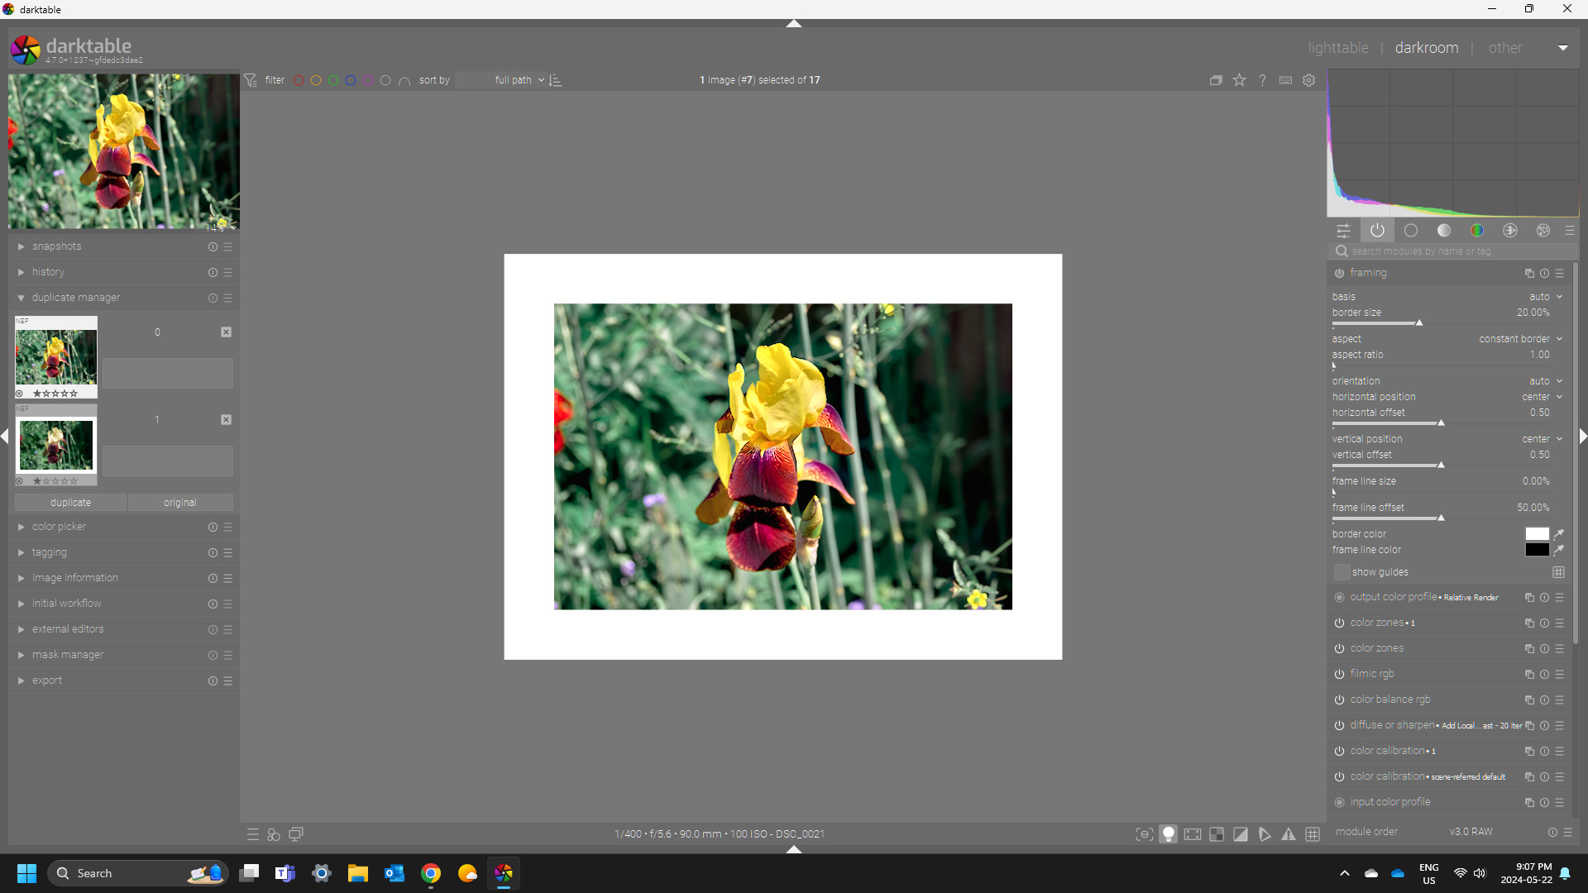
Task: Click the duplicate button
Action: [x=70, y=503]
